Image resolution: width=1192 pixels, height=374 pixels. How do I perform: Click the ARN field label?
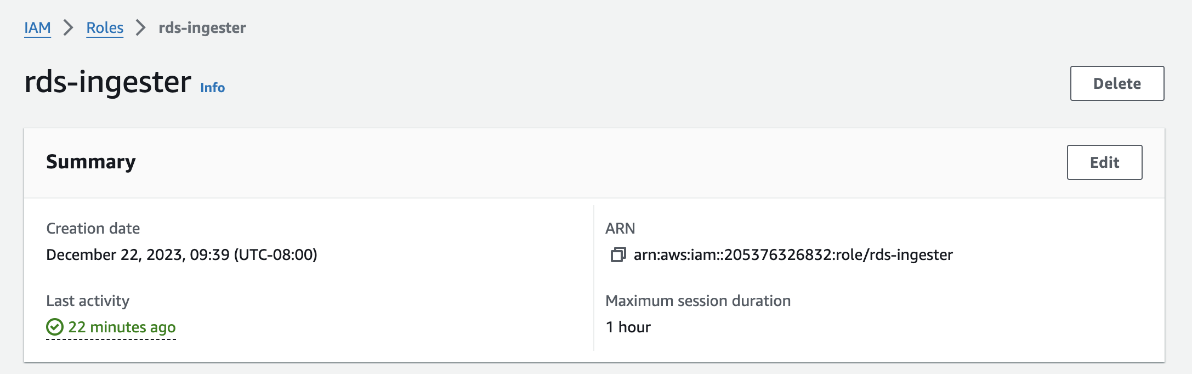click(620, 228)
